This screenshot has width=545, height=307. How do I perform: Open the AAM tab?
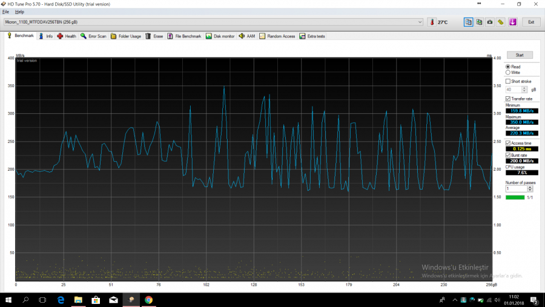tap(247, 36)
